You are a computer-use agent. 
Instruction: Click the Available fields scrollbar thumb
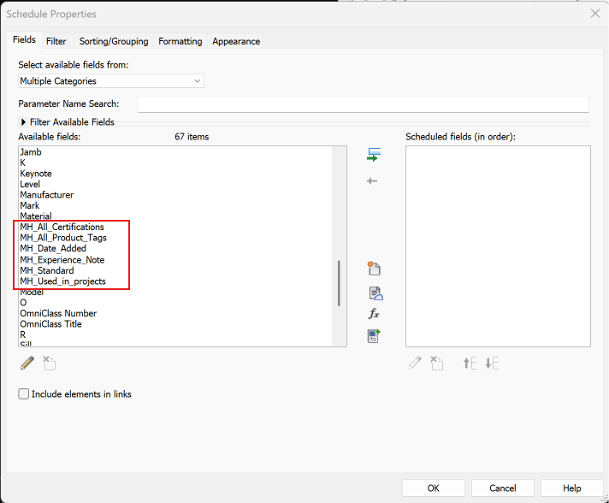(339, 283)
